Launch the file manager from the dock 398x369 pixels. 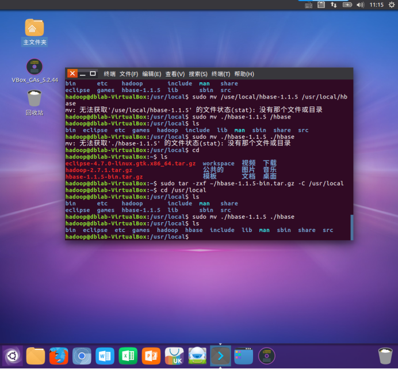click(x=36, y=356)
